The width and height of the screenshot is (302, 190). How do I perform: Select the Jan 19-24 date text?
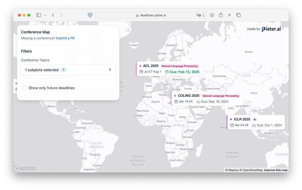click(x=186, y=101)
